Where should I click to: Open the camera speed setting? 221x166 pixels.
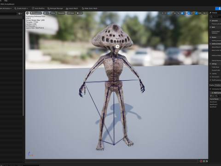coord(205,13)
